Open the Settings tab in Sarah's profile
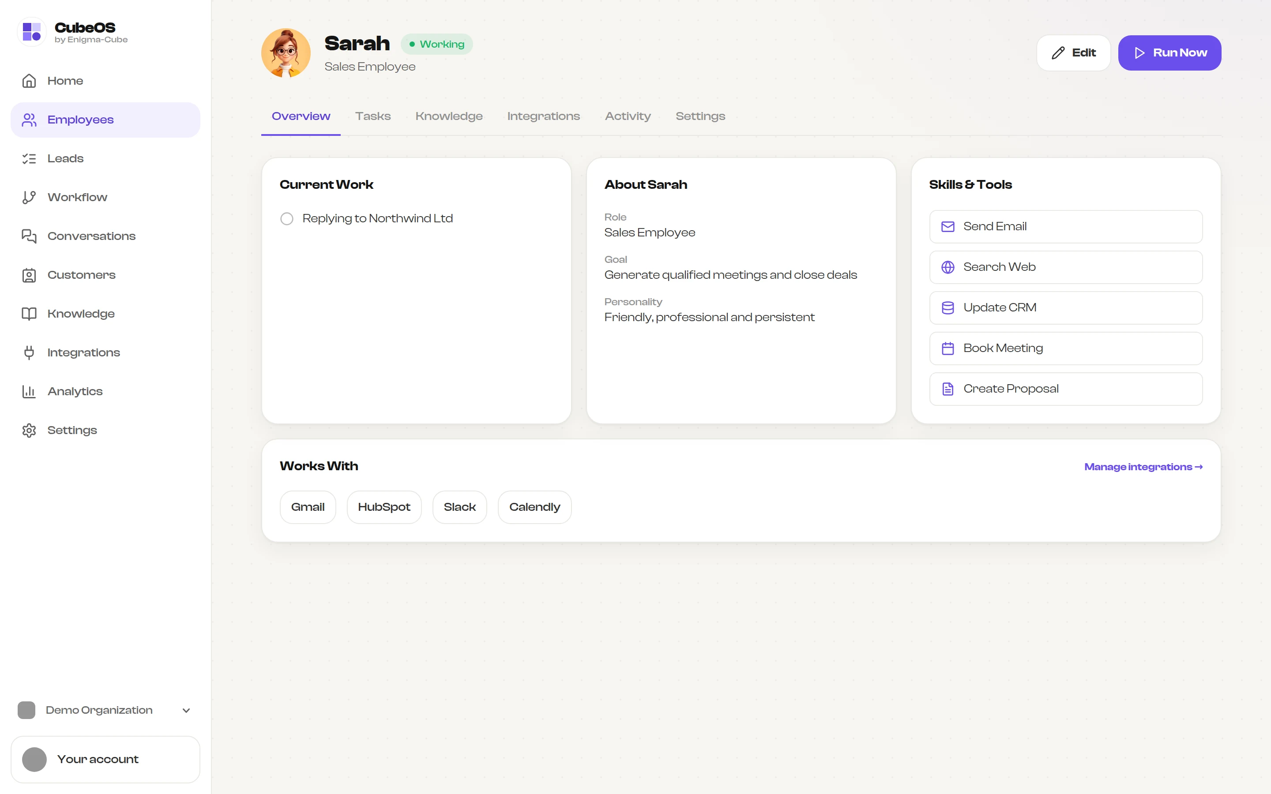The height and width of the screenshot is (794, 1271). [700, 116]
